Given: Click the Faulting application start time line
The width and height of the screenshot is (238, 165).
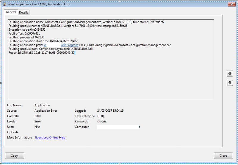Looking at the screenshot, I should tap(43, 41).
